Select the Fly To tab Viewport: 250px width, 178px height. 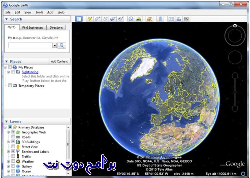tap(12, 27)
